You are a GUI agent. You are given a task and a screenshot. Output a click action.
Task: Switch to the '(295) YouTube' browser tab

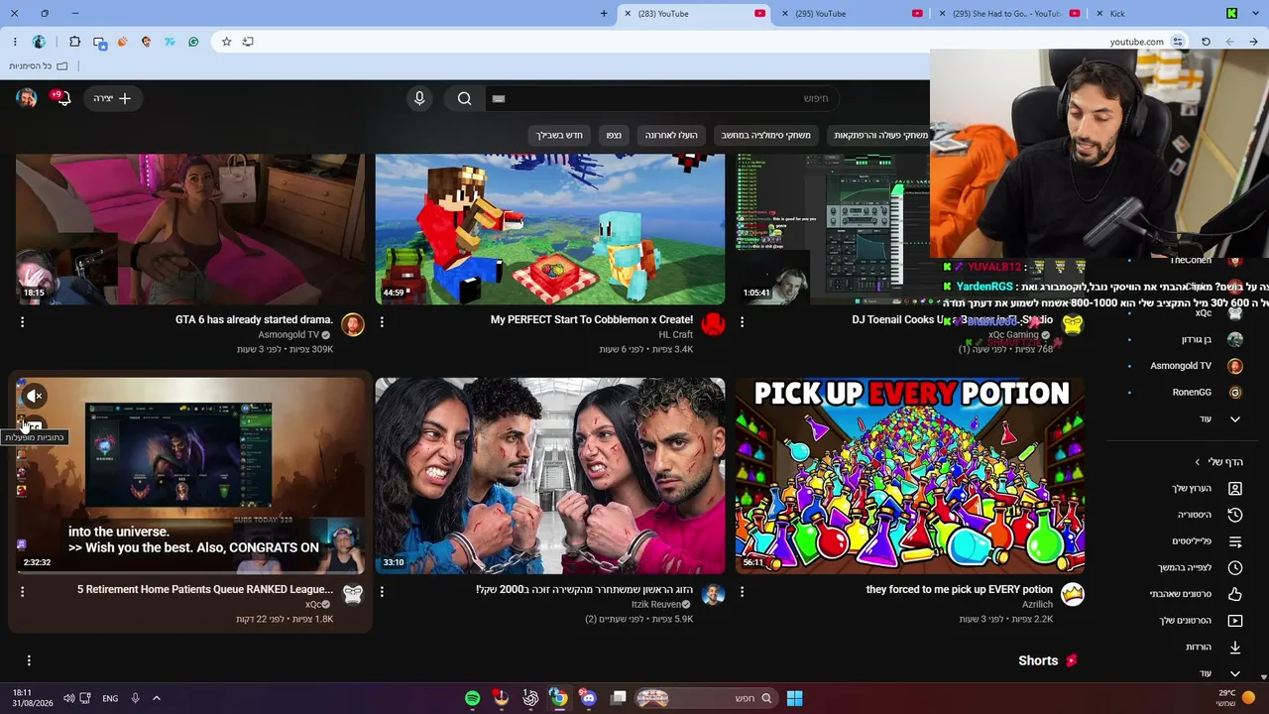853,14
